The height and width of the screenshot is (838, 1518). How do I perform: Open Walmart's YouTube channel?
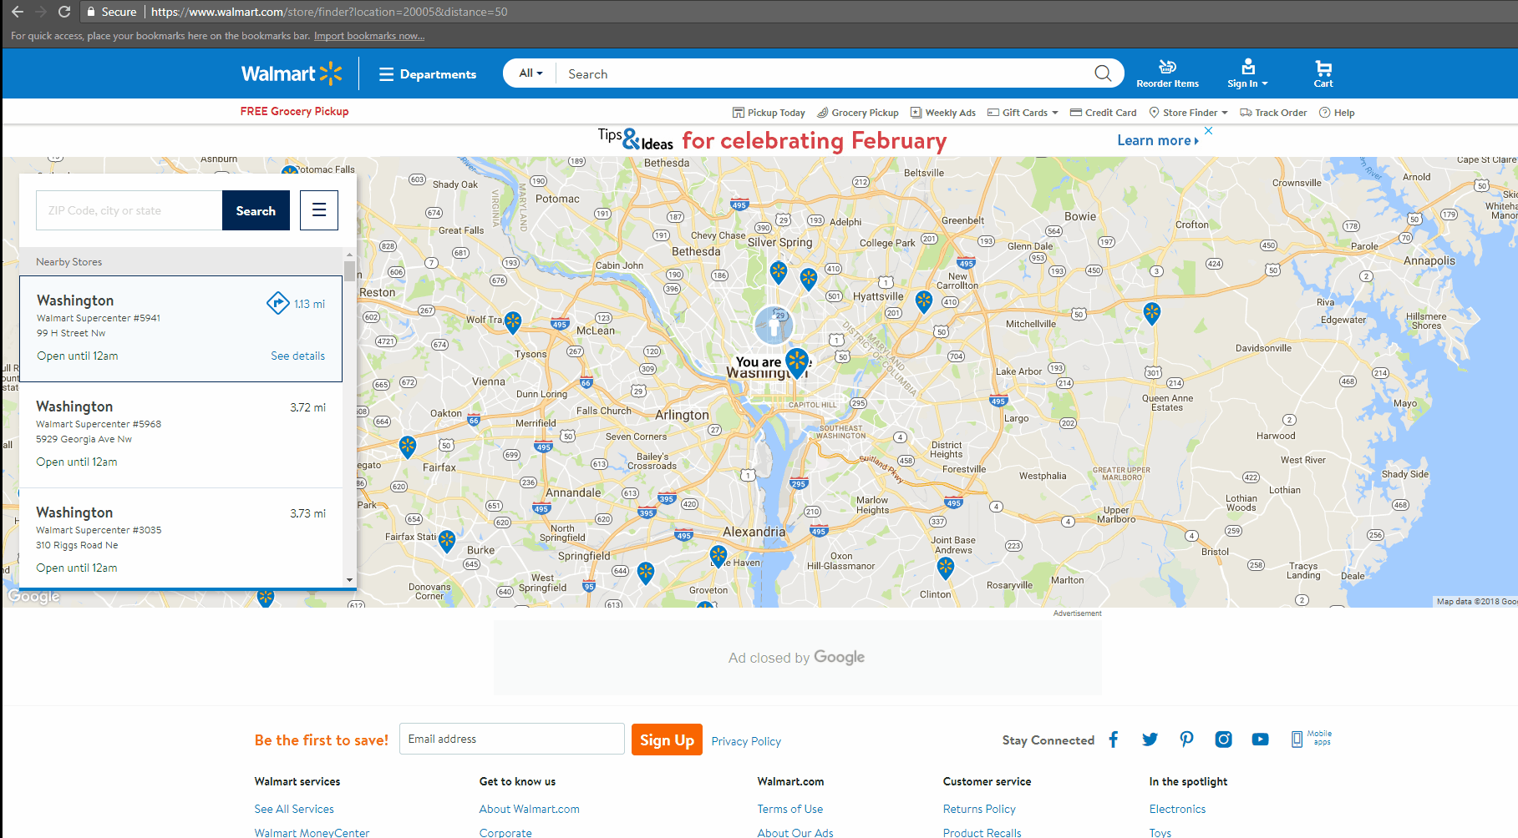1260,740
